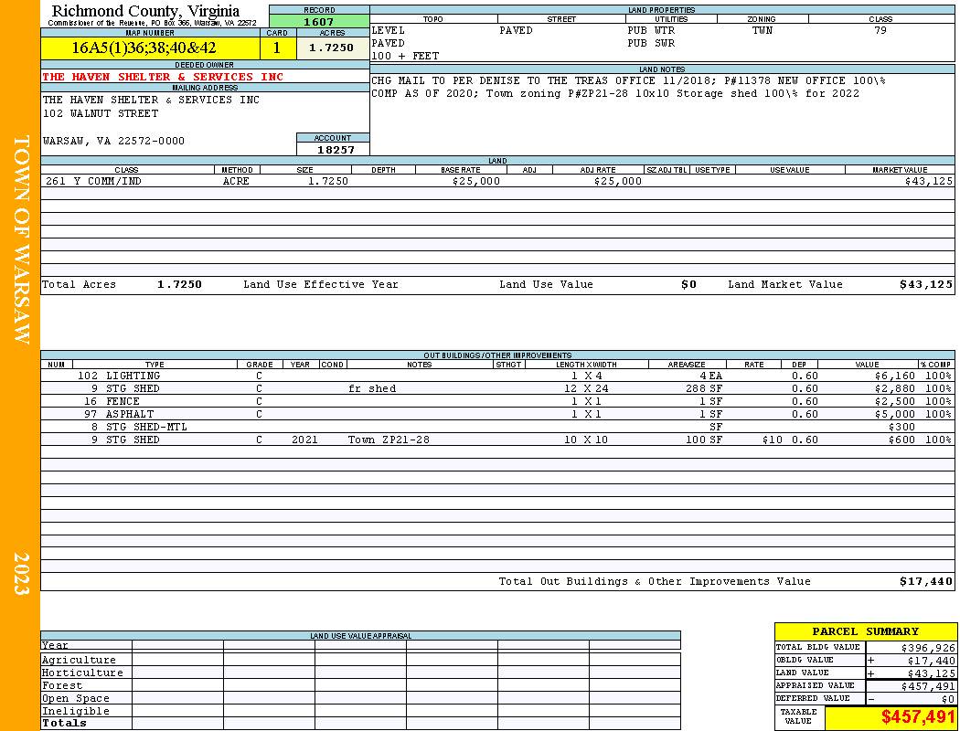Click the Town ZP21-28 note

click(x=389, y=440)
